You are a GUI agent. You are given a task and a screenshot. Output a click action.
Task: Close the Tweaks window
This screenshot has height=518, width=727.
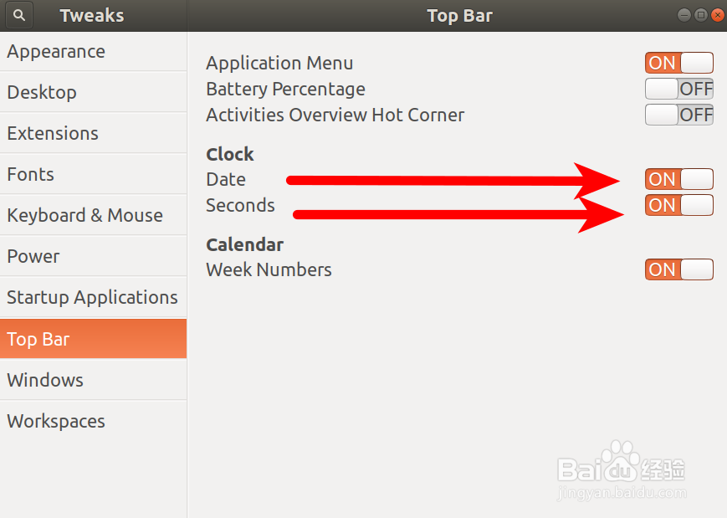[x=717, y=15]
